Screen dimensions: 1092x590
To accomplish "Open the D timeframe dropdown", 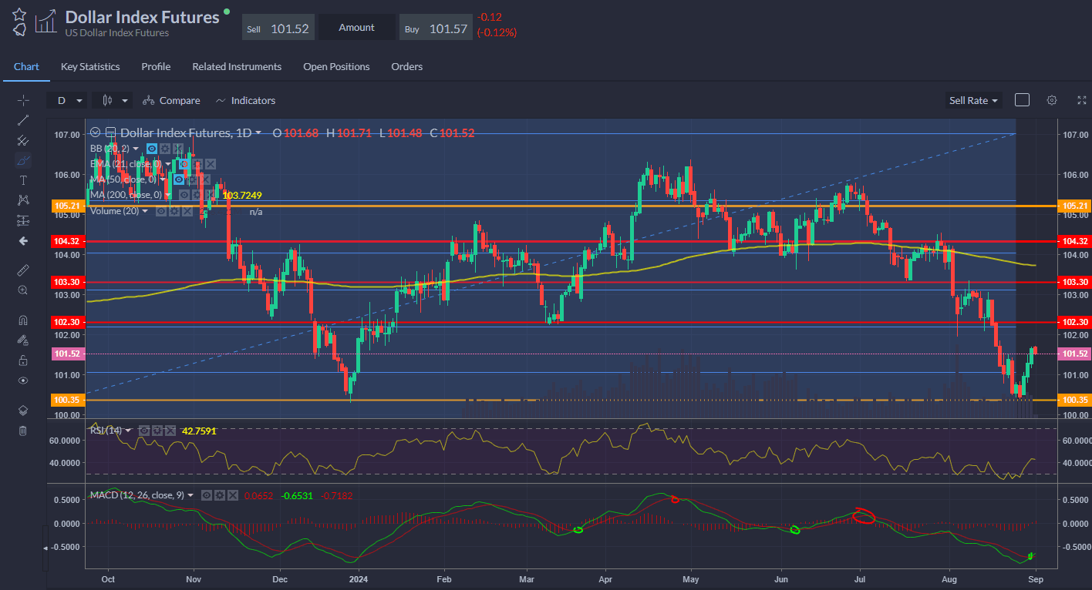I will (x=66, y=100).
